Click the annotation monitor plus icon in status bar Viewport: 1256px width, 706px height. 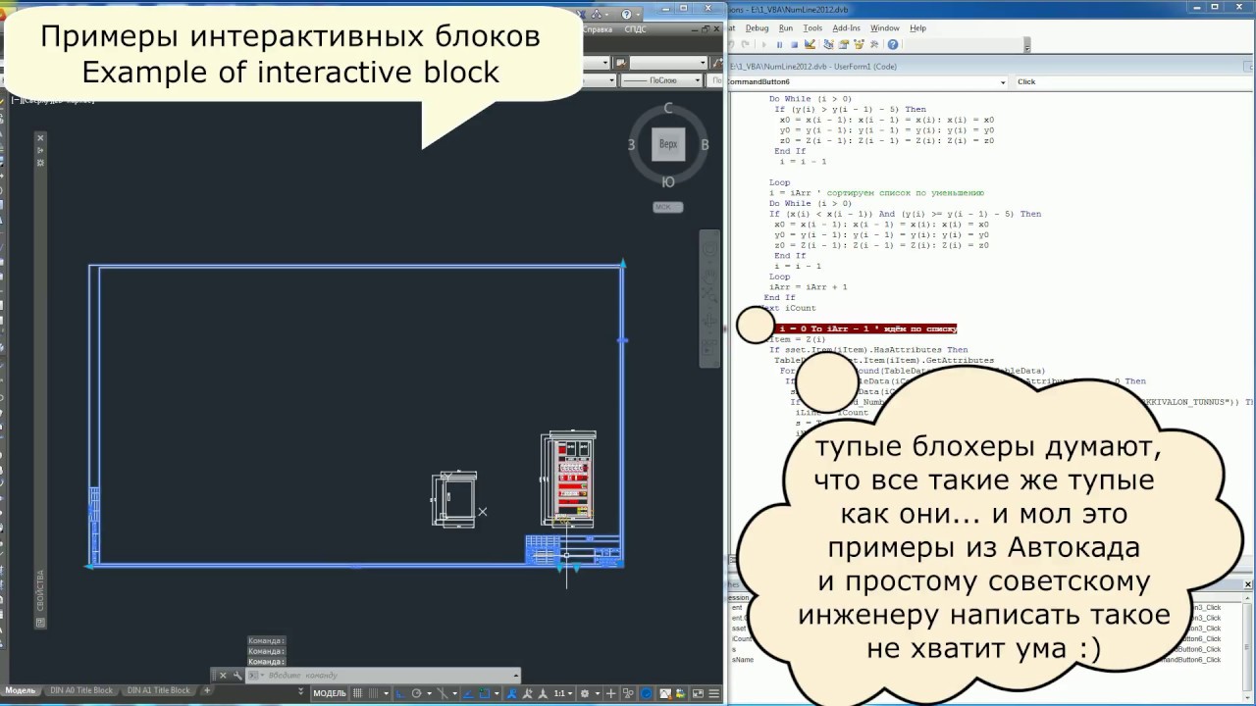611,693
